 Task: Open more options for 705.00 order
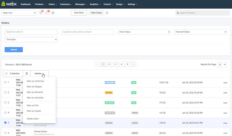coord(225,93)
